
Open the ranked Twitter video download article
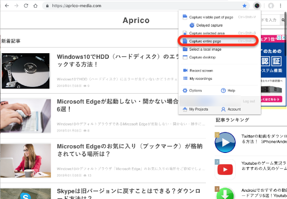(x=264, y=139)
